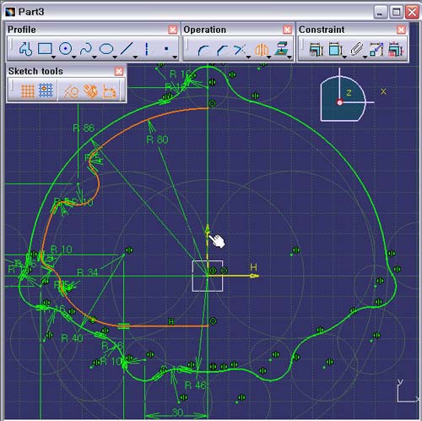Toggle Snap to Point in Sketch tools
This screenshot has height=421, width=422.
tap(46, 90)
